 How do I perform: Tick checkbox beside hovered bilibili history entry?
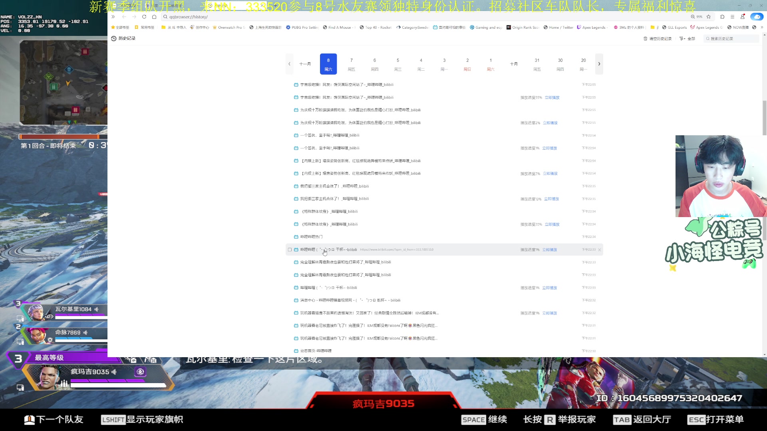[x=290, y=250]
